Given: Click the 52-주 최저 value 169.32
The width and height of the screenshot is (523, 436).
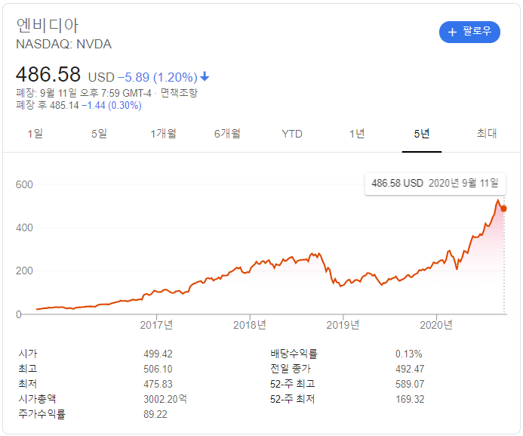Looking at the screenshot, I should tap(410, 399).
